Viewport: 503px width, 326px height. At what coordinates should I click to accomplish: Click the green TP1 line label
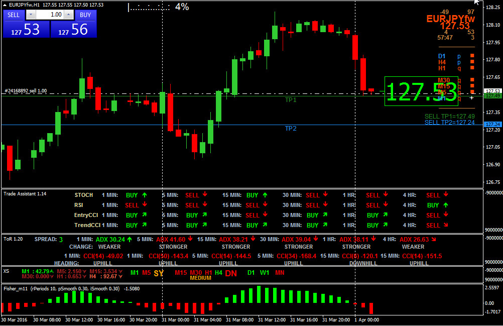(291, 100)
